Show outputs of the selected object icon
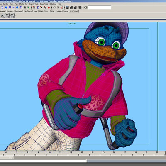 [58, 7]
